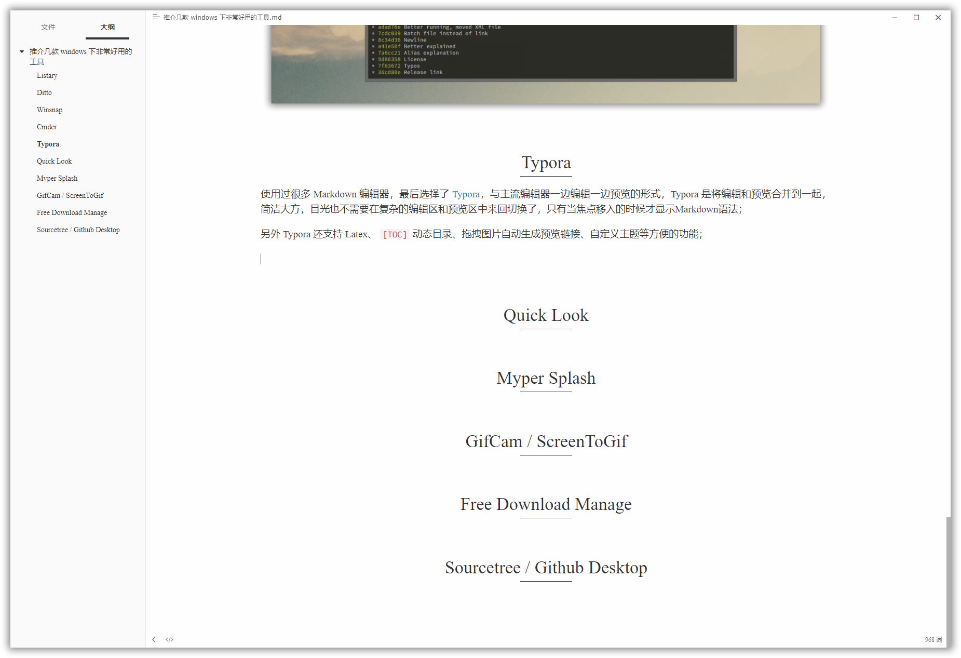Click the Free Download Manage heading

click(x=546, y=504)
